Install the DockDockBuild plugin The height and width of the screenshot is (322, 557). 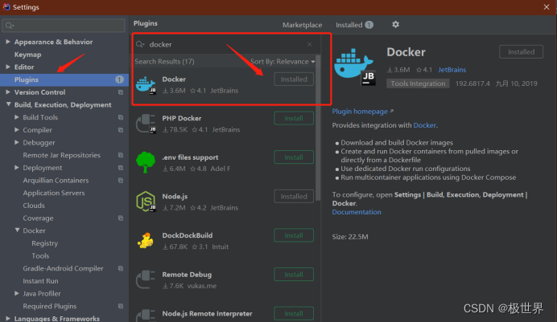tap(294, 235)
